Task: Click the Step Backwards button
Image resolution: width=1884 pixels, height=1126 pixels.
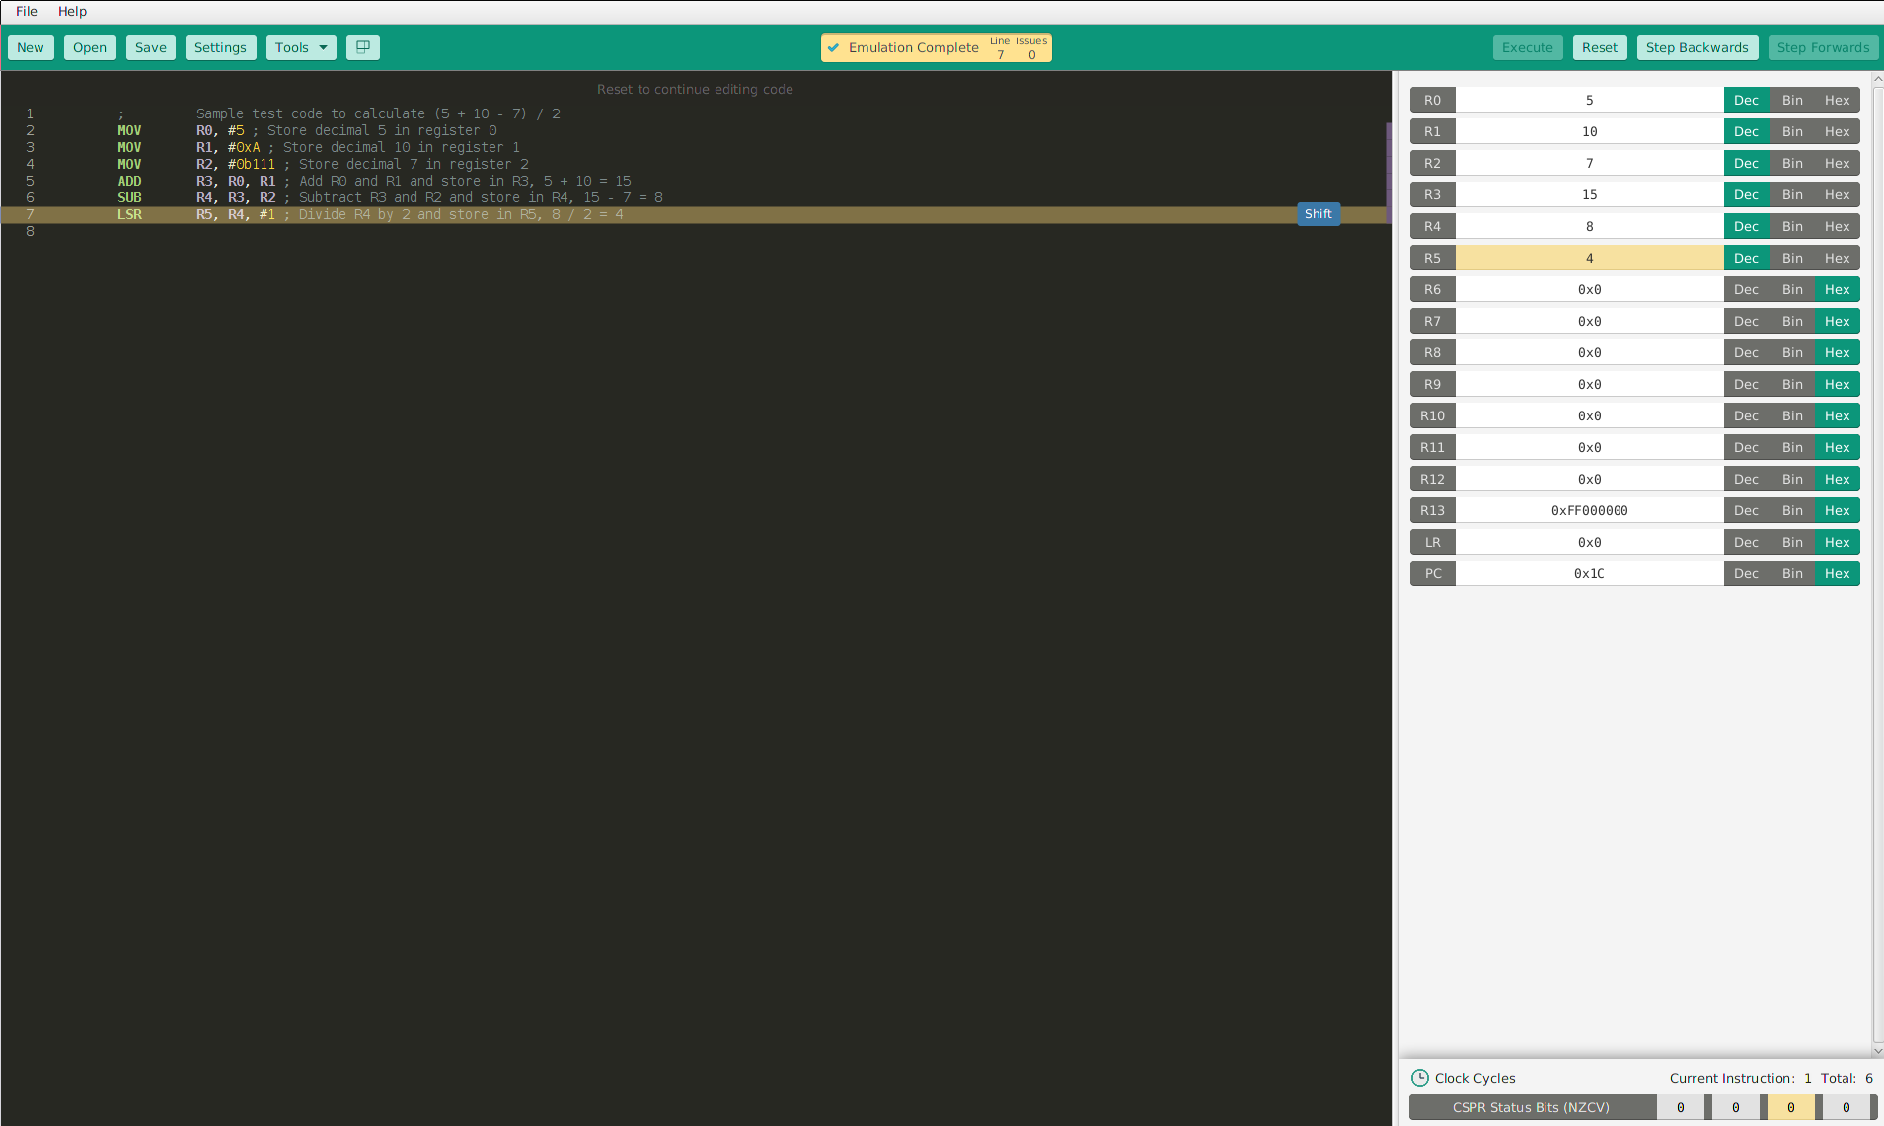Action: click(1696, 47)
